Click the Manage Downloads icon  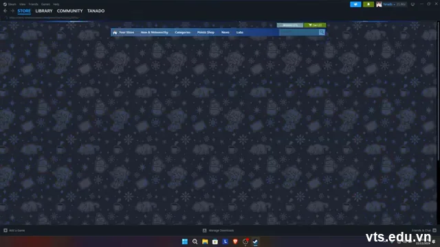point(205,231)
